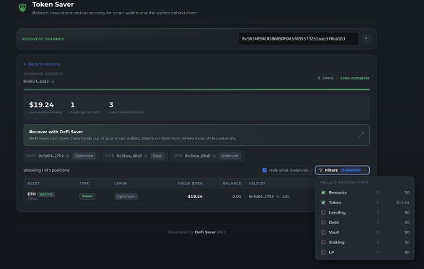Click the $19.24 value cell

[195, 197]
